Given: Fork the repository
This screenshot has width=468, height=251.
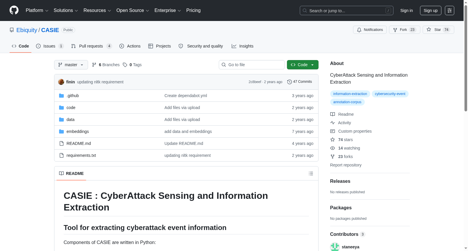Looking at the screenshot, I should (x=405, y=30).
